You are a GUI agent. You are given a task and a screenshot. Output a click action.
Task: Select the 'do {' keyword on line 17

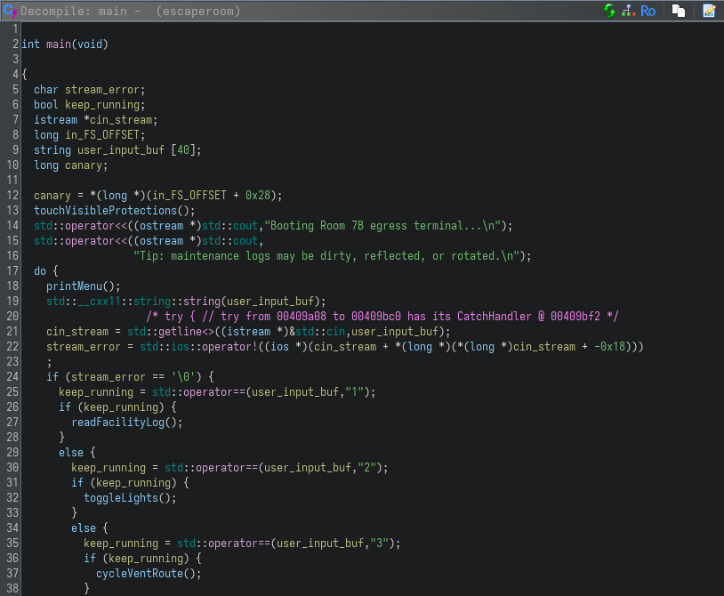pyautogui.click(x=46, y=271)
